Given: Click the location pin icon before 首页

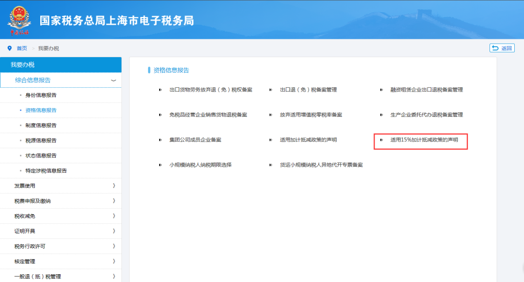Looking at the screenshot, I should pos(10,48).
